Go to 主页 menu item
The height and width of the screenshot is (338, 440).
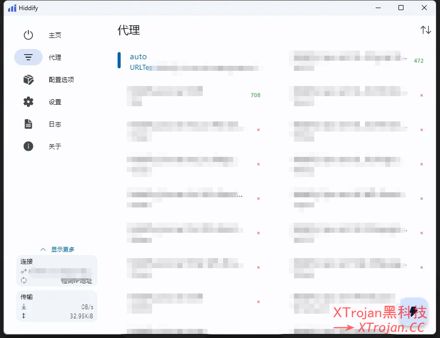(55, 35)
